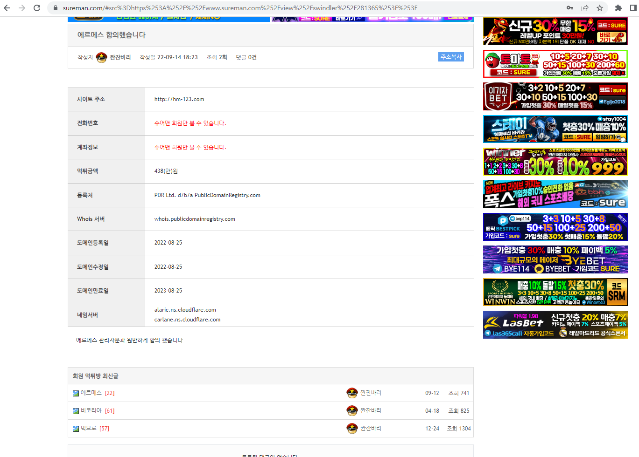Open the LasBet banner ad
Screen dimensions: 639x457
click(555, 325)
